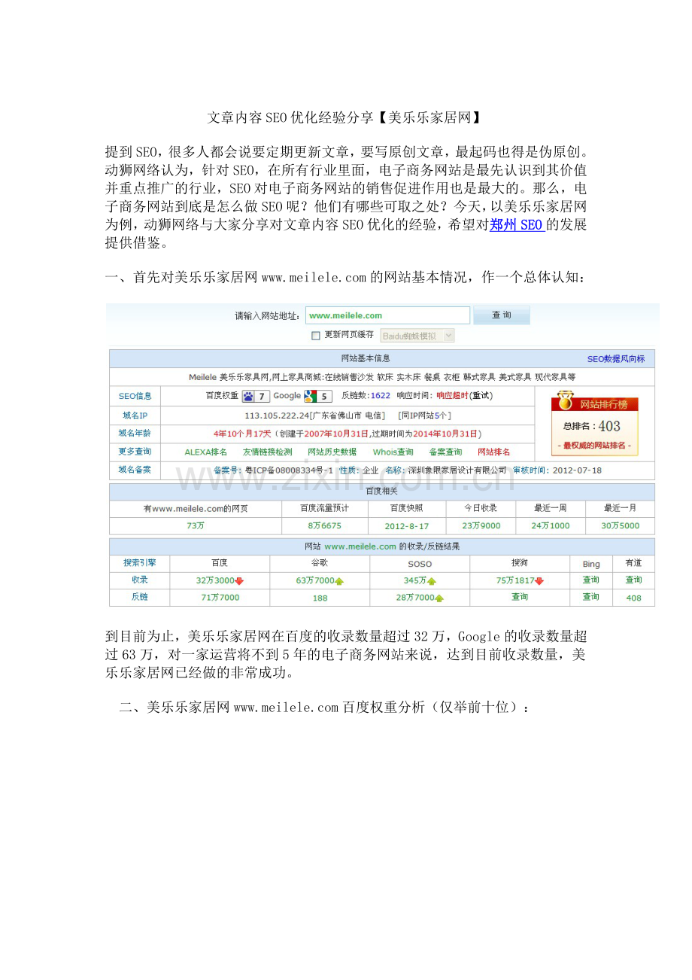The width and height of the screenshot is (692, 980).
Task: Click the Baidu 收录 value 32万3000
Action: 215,580
